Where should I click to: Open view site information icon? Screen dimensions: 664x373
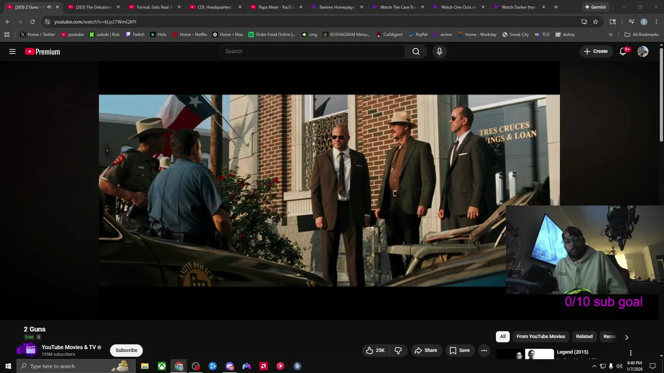[47, 22]
